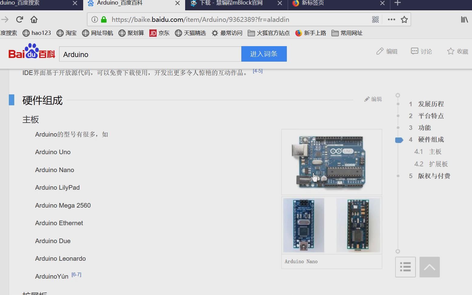The height and width of the screenshot is (295, 472).
Task: Open the [4-5] reference citation
Action: [258, 71]
